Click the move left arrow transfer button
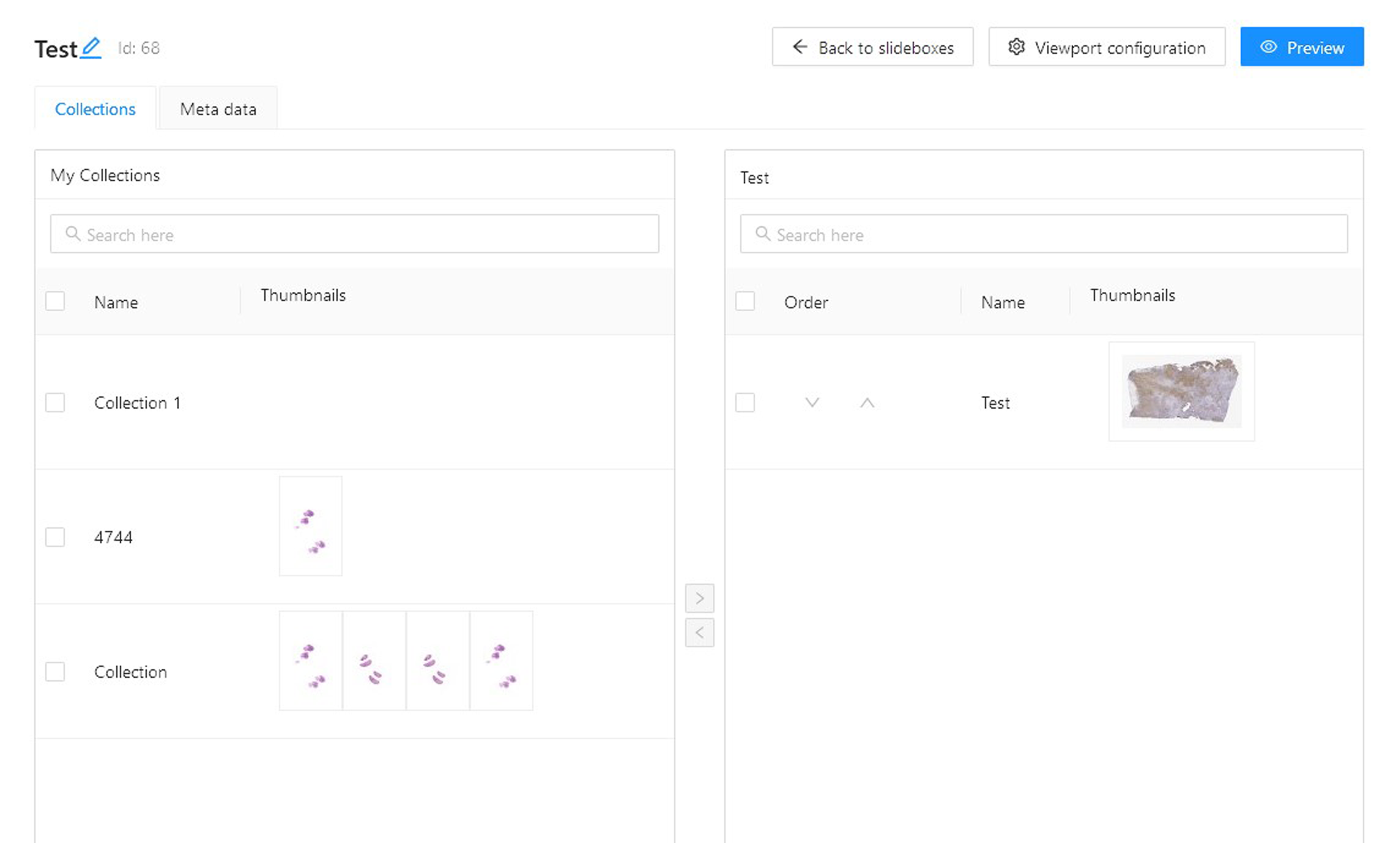1396x843 pixels. 699,633
